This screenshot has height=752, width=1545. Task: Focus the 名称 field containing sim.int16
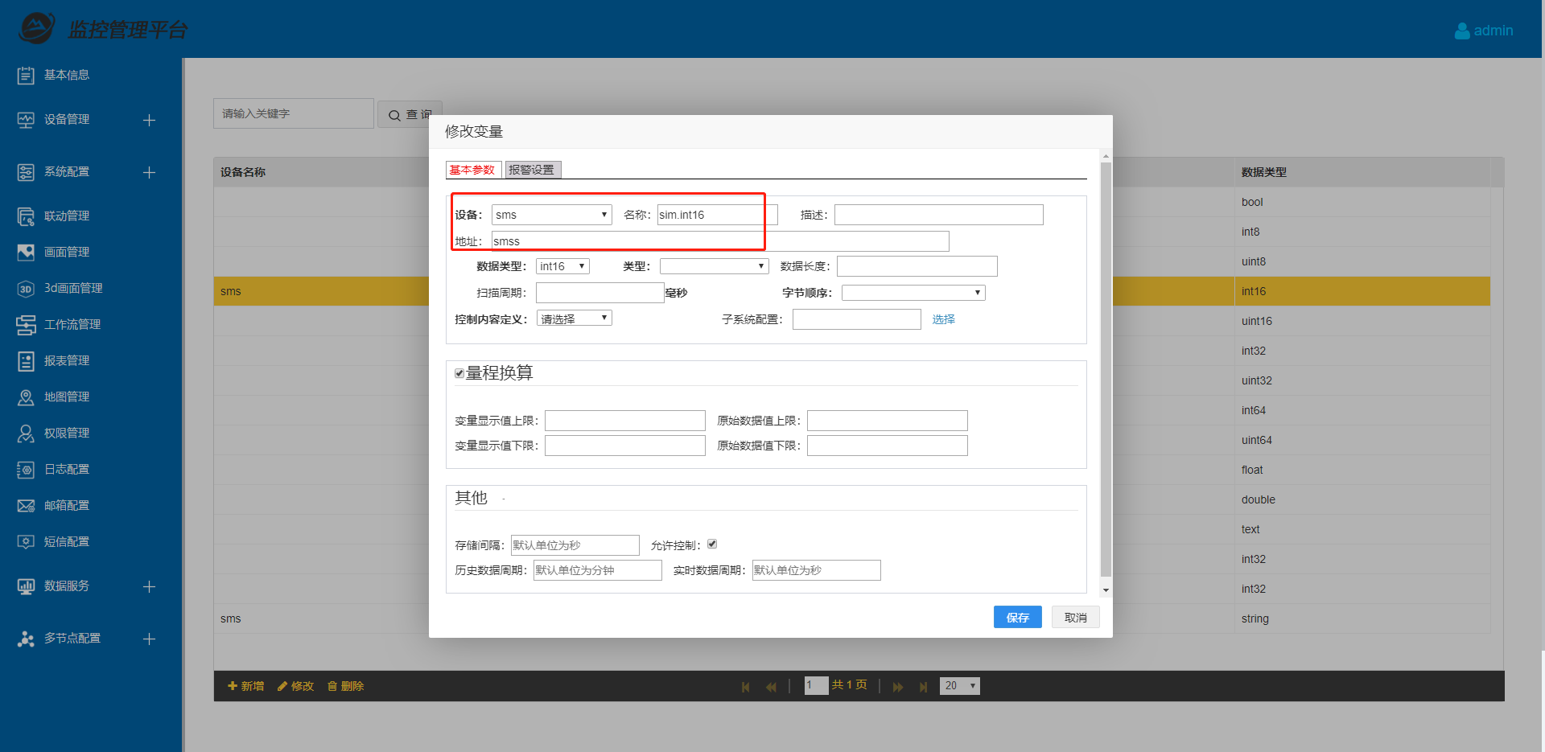[718, 215]
